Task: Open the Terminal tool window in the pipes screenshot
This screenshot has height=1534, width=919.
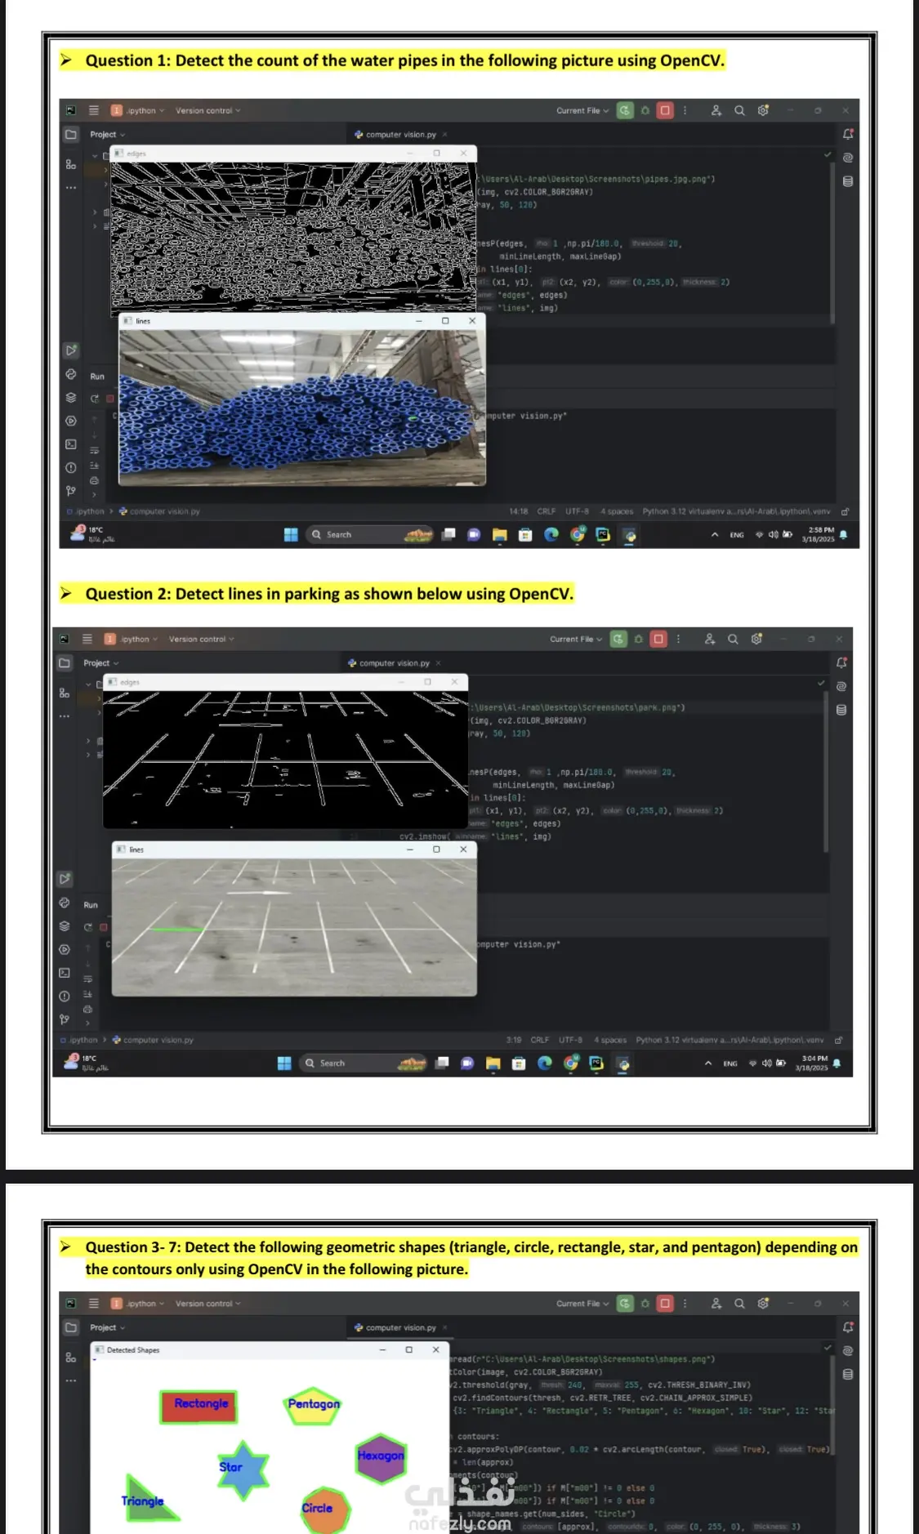Action: pyautogui.click(x=71, y=444)
